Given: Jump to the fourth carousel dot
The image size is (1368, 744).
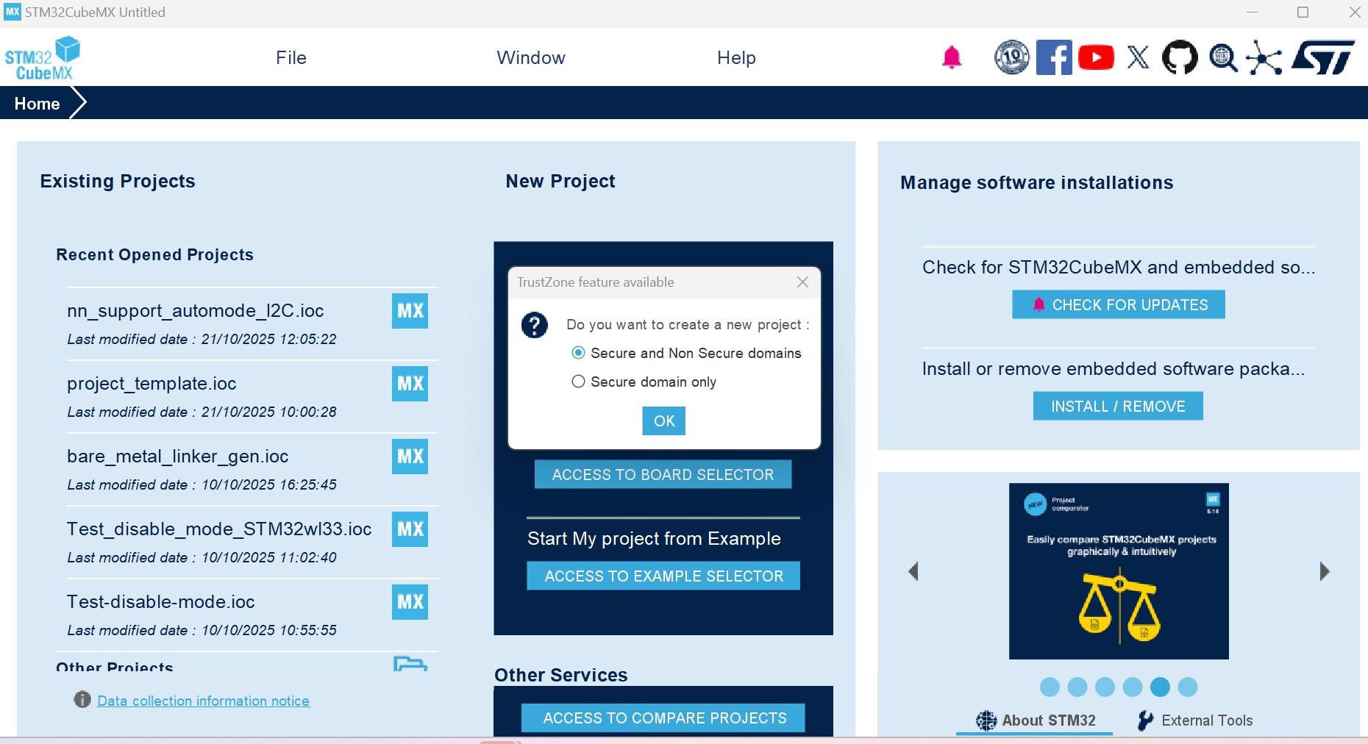Looking at the screenshot, I should 1133,687.
